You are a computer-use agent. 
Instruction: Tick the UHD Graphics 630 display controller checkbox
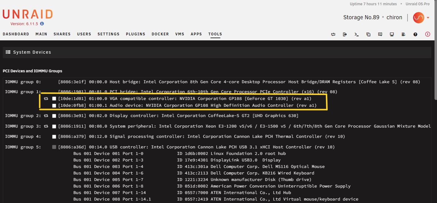pyautogui.click(x=54, y=116)
